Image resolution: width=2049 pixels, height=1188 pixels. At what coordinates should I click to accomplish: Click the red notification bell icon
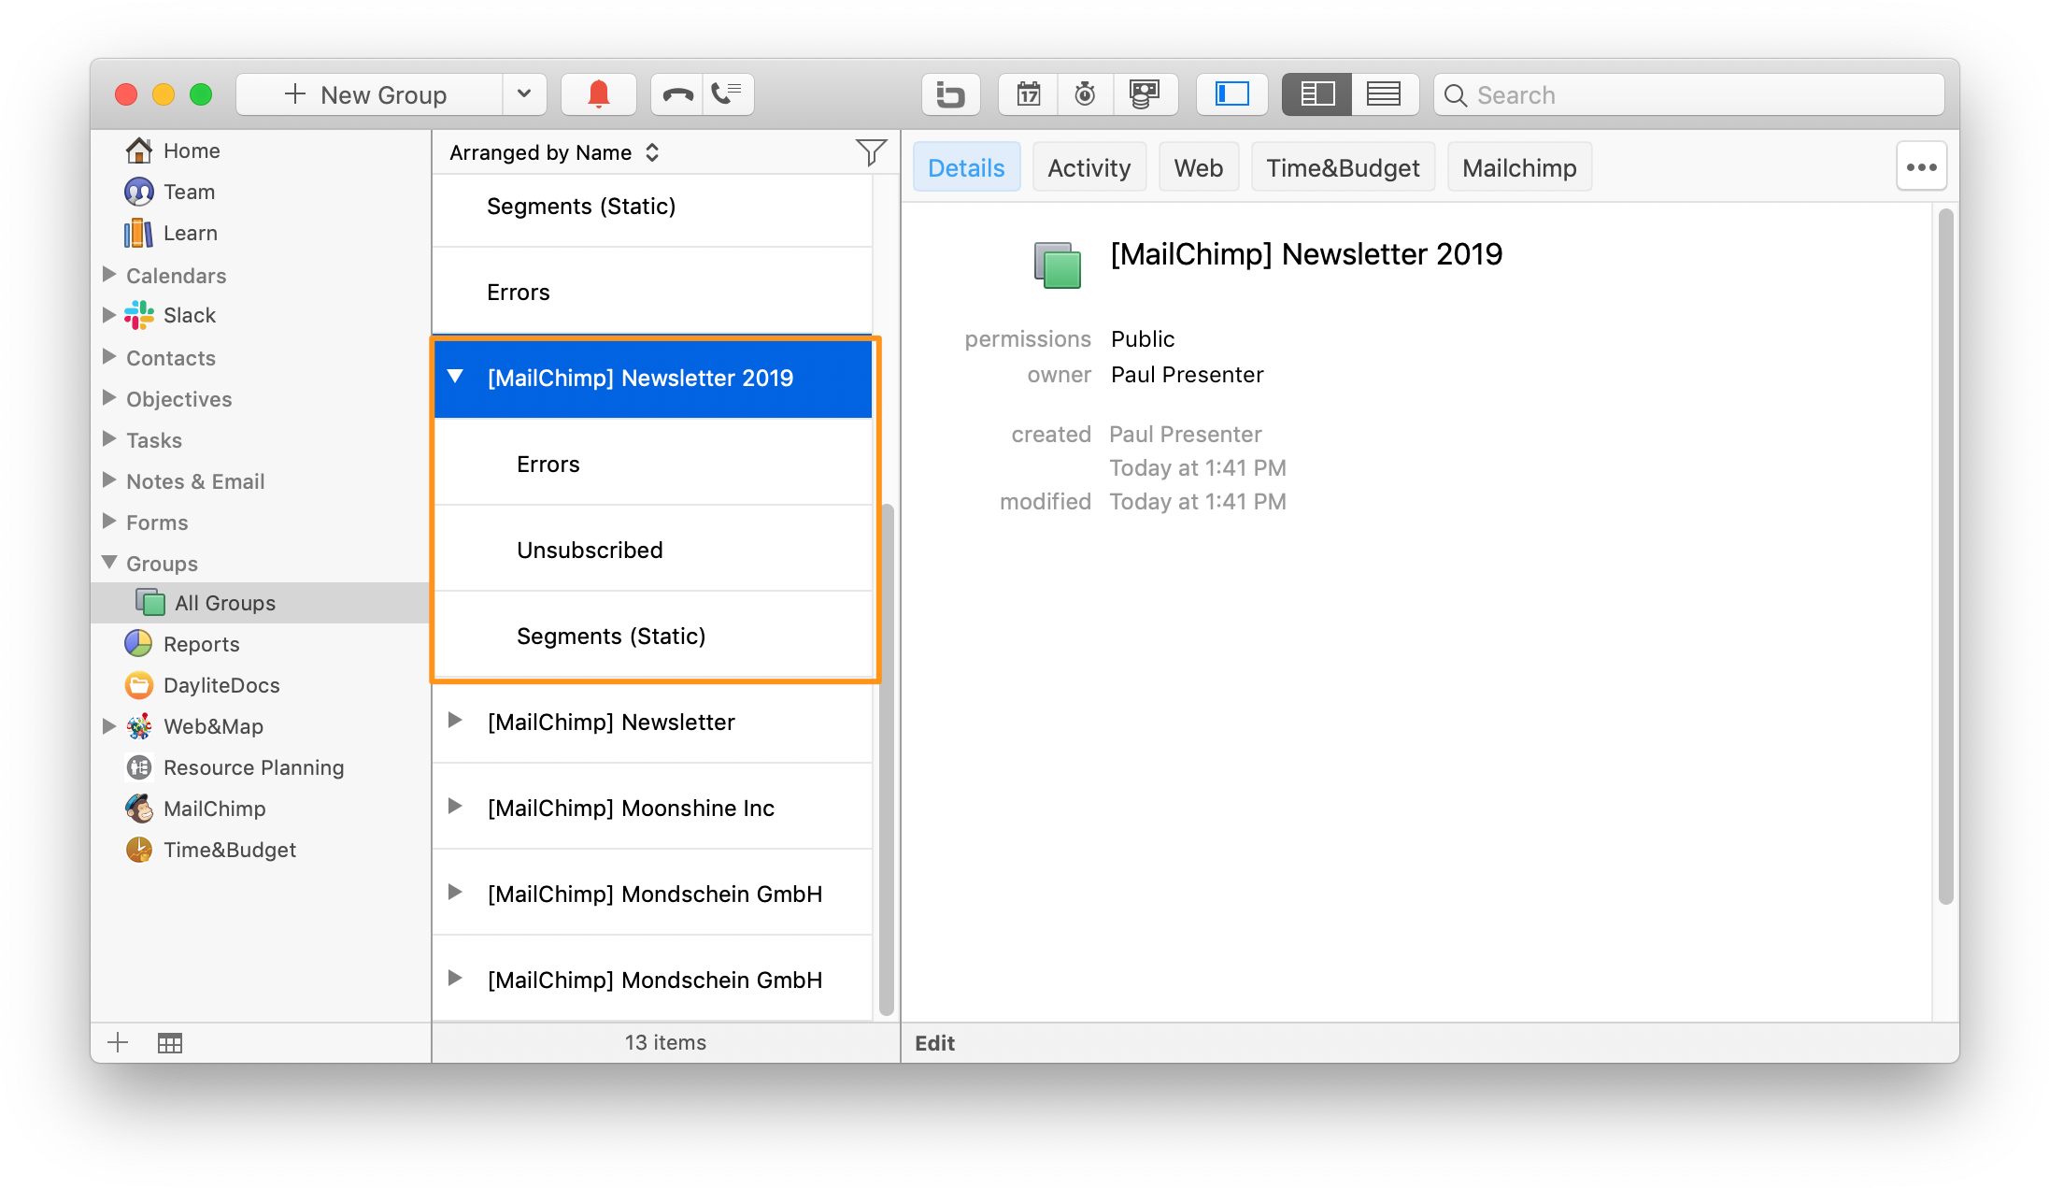click(x=598, y=94)
